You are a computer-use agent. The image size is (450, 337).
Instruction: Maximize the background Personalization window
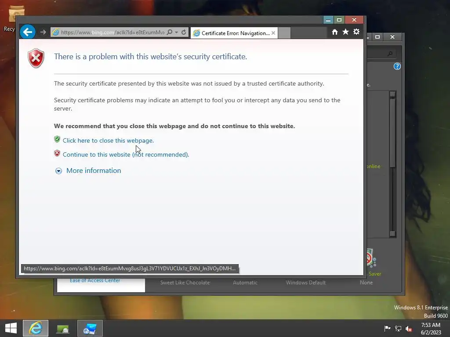377,37
